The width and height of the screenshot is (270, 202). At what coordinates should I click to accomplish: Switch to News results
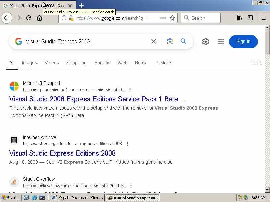tap(140, 63)
